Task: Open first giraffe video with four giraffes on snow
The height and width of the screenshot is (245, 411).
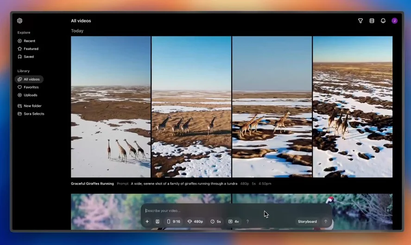Action: (111, 107)
